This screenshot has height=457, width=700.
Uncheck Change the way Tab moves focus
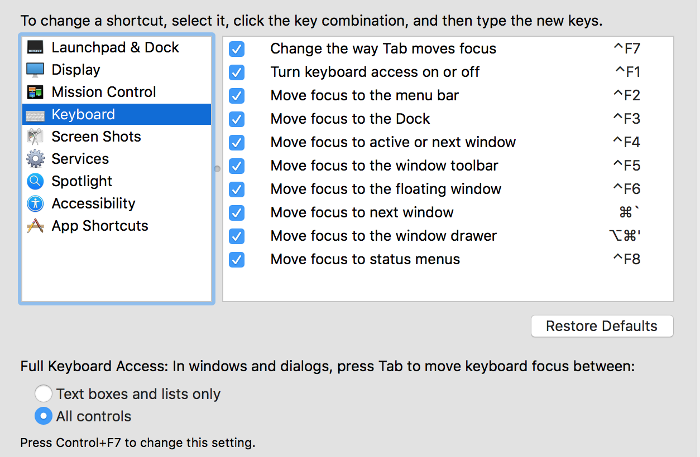pos(237,49)
